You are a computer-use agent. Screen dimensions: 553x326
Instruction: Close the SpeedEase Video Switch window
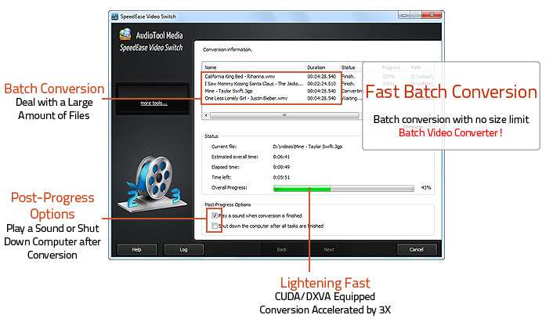432,15
